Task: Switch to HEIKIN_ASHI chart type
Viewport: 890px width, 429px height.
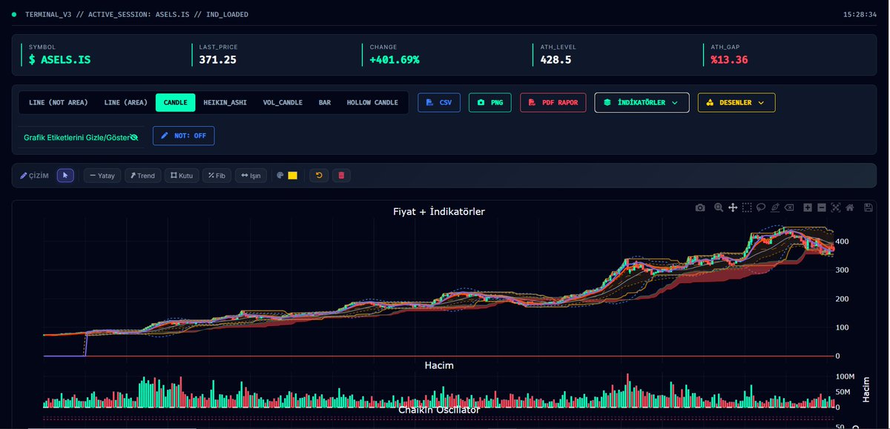Action: pyautogui.click(x=225, y=102)
